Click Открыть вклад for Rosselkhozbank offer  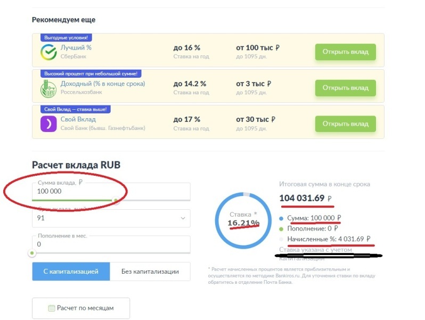[345, 88]
